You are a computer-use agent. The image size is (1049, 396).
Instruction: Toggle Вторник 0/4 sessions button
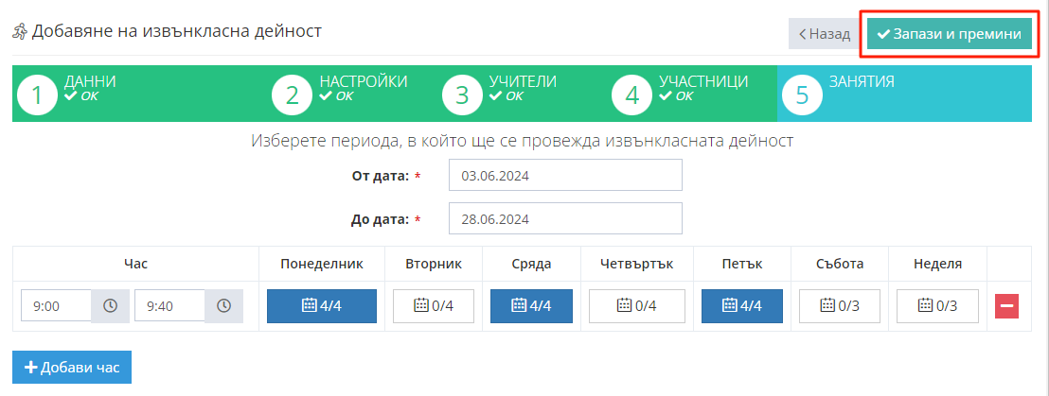pos(434,306)
